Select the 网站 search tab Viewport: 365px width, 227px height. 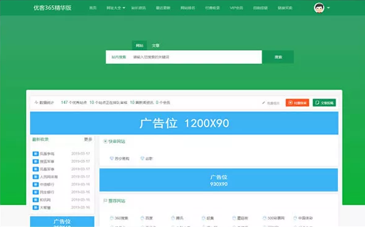click(x=139, y=45)
